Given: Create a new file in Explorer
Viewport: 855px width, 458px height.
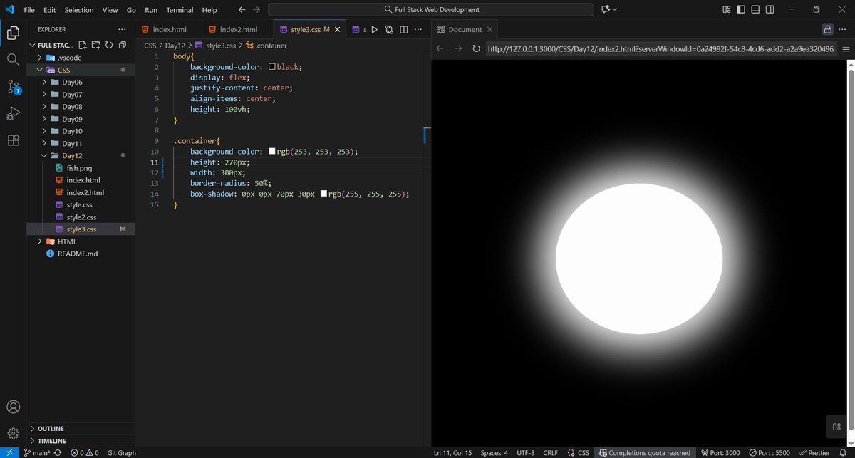Looking at the screenshot, I should tap(83, 45).
